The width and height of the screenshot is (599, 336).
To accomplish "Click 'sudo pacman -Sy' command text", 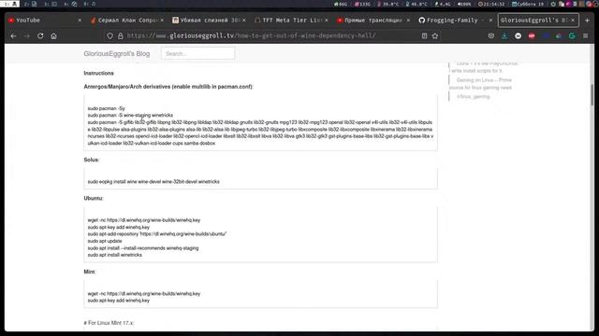I will [x=106, y=108].
